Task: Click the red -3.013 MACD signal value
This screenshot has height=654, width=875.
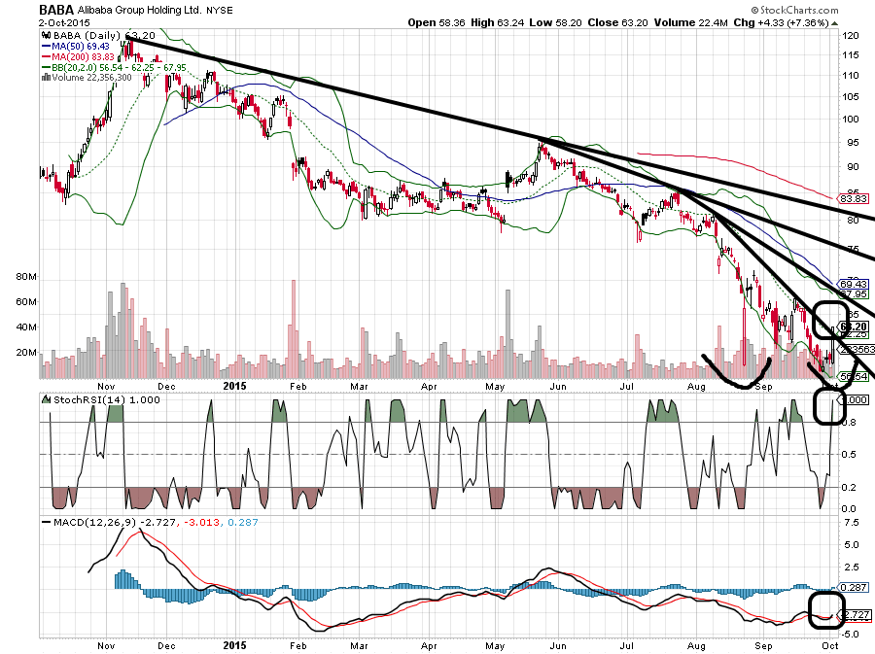Action: [x=201, y=523]
